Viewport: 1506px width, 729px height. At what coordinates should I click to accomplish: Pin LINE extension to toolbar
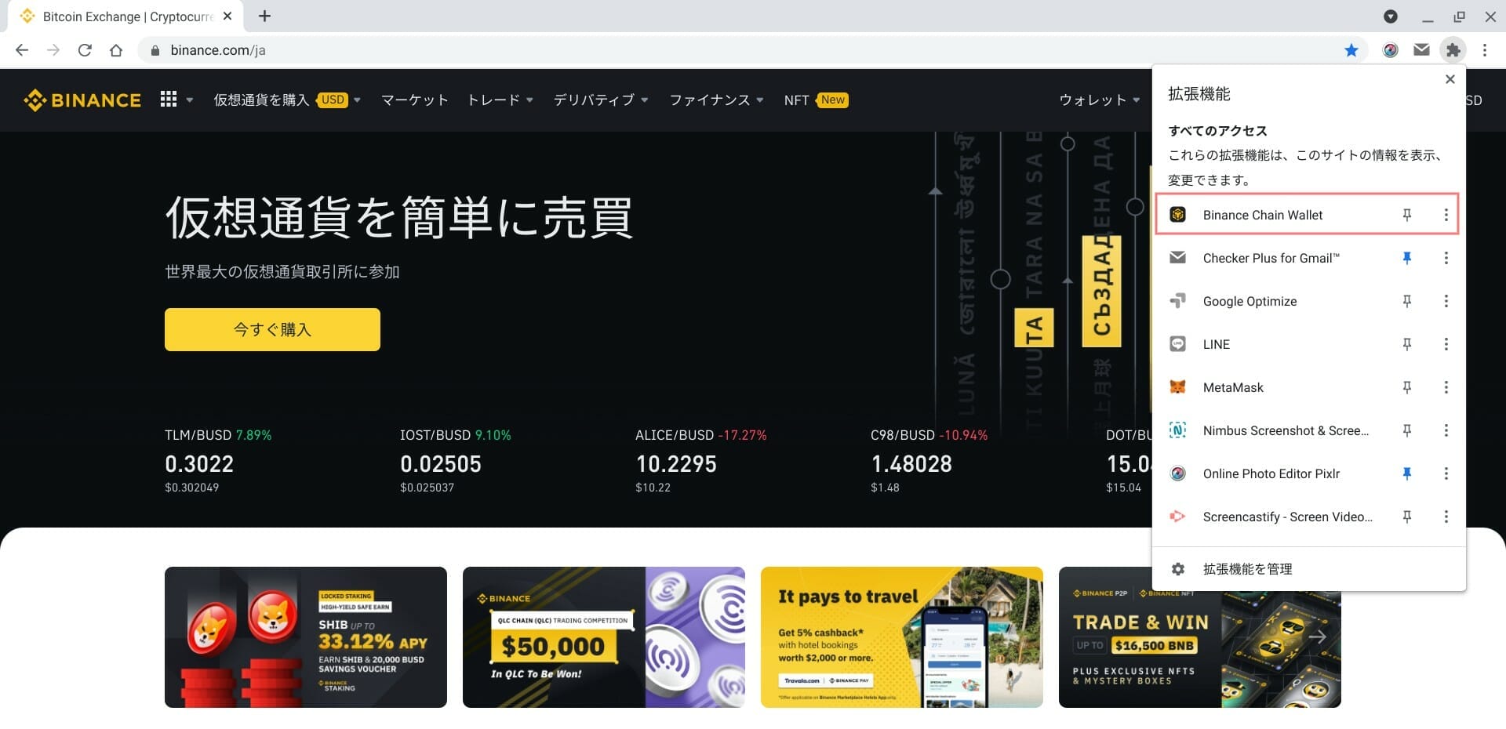coord(1407,344)
